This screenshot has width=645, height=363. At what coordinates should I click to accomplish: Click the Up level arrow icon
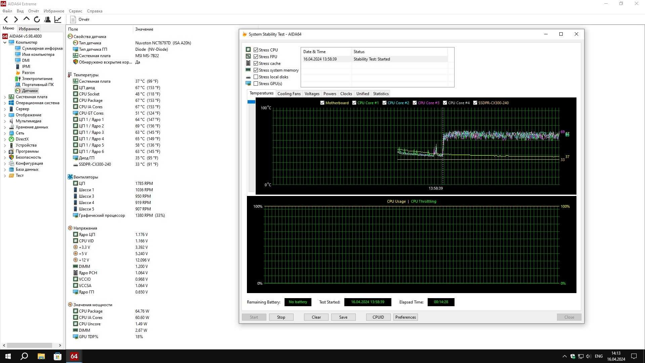[x=27, y=19]
